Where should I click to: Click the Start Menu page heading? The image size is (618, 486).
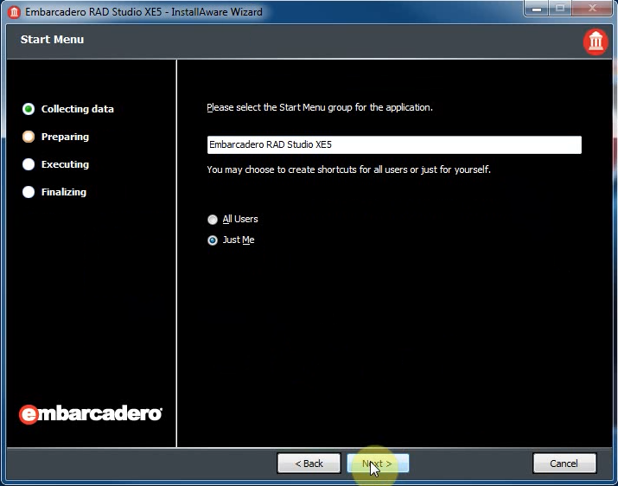tap(52, 40)
